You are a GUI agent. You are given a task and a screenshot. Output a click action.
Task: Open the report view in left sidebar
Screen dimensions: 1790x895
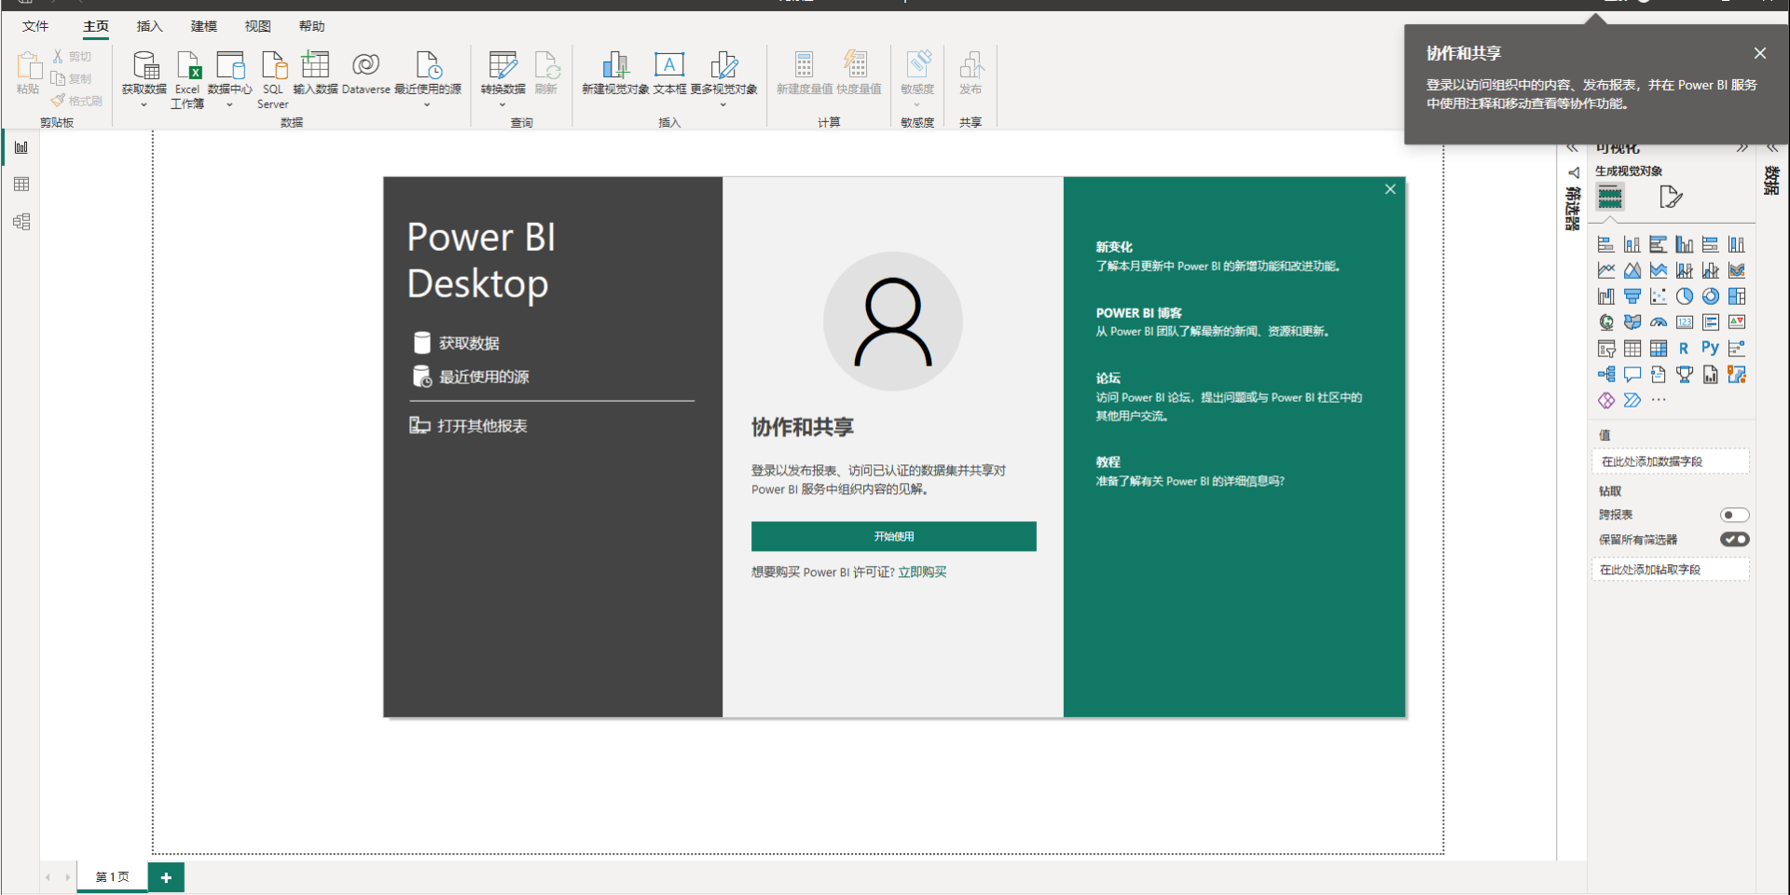pos(21,147)
